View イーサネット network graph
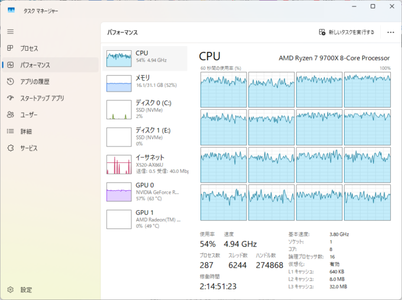Image resolution: width=402 pixels, height=300 pixels. click(145, 164)
